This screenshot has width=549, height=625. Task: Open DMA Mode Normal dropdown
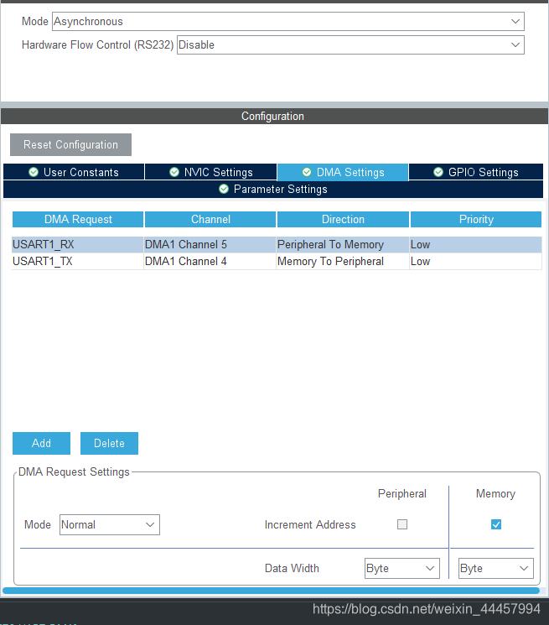point(110,524)
